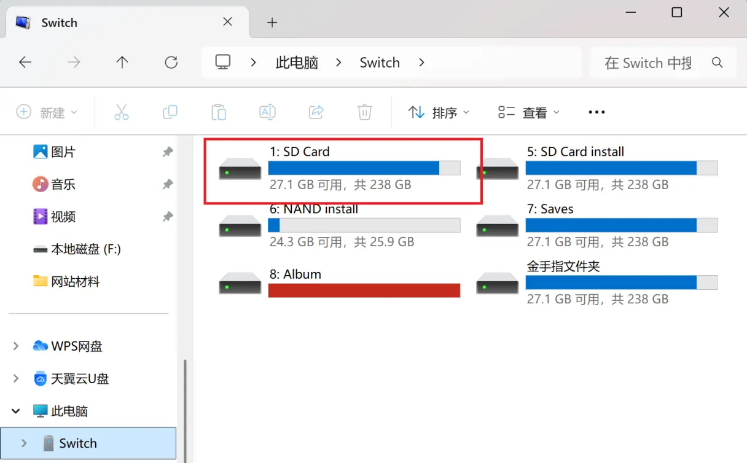The height and width of the screenshot is (463, 747).
Task: Click the monitor icon in the address bar
Action: (223, 62)
